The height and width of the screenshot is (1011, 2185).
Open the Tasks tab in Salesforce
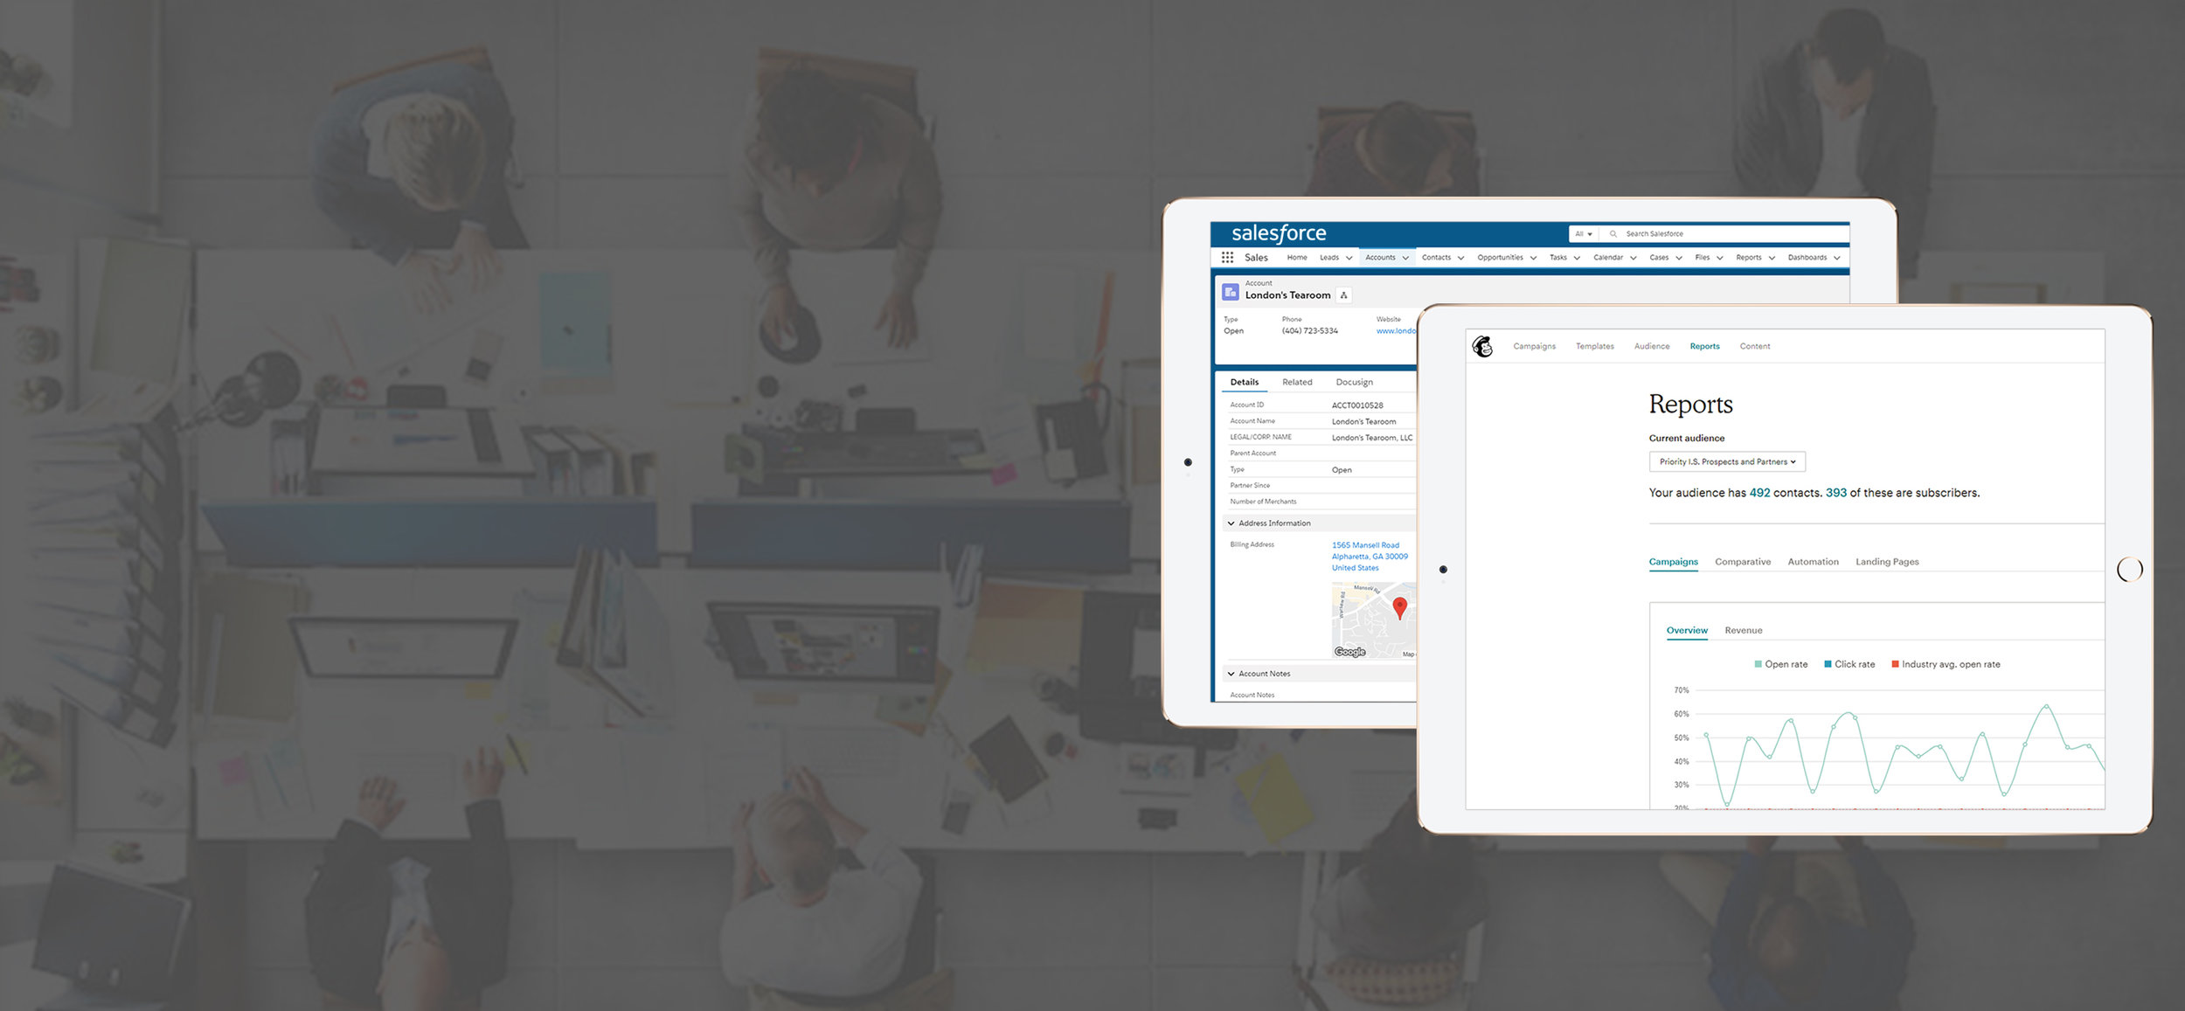(1558, 258)
